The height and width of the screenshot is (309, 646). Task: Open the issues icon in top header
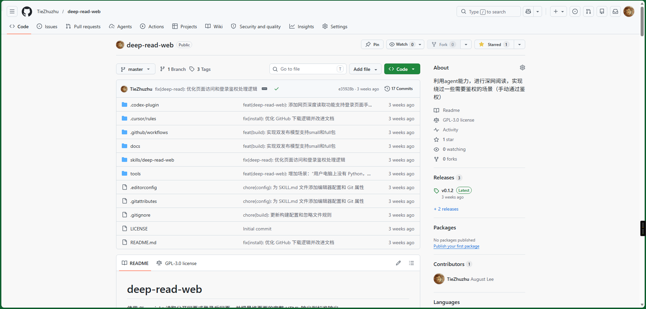coord(575,11)
